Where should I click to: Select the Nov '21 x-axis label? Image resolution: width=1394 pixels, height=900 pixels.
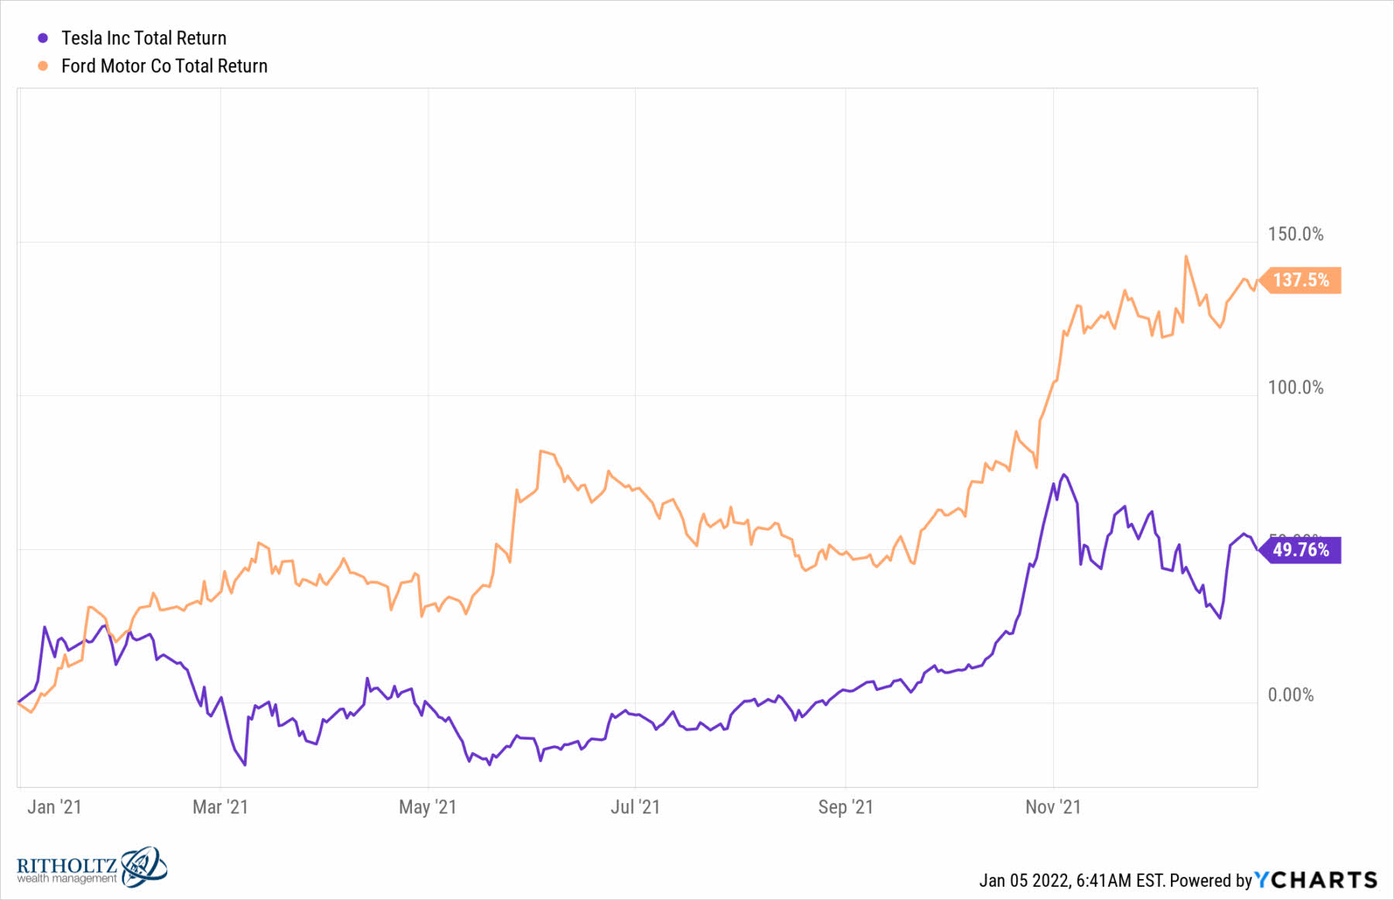click(1053, 807)
